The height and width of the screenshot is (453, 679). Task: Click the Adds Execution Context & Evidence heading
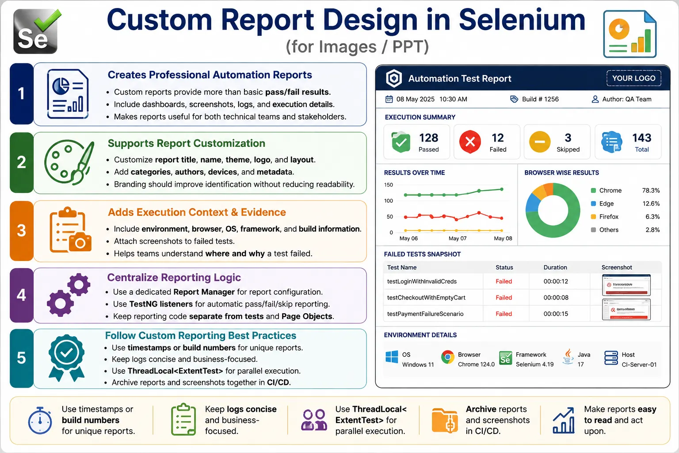(197, 212)
